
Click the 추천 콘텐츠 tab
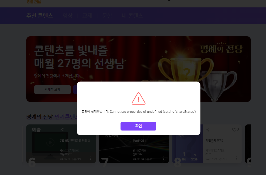(x=40, y=16)
